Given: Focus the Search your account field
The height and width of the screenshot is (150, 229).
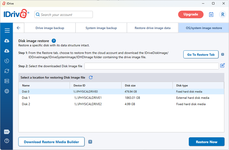Looking at the screenshot, I should (64, 14).
